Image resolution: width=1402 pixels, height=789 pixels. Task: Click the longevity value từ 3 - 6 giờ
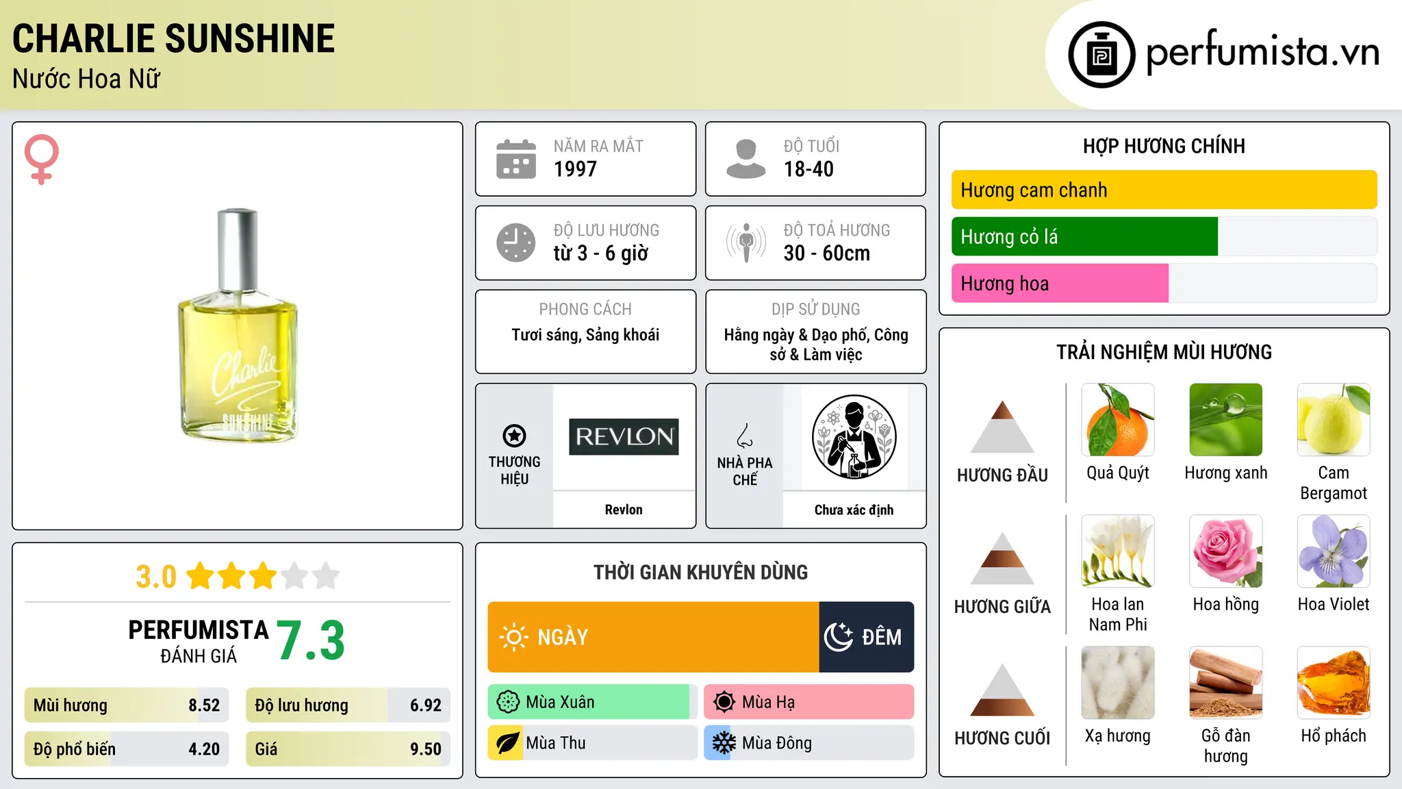600,253
